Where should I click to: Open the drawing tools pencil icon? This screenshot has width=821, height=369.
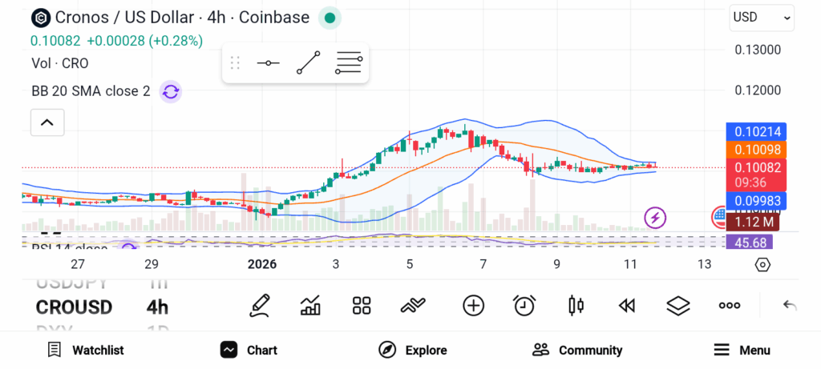click(260, 305)
